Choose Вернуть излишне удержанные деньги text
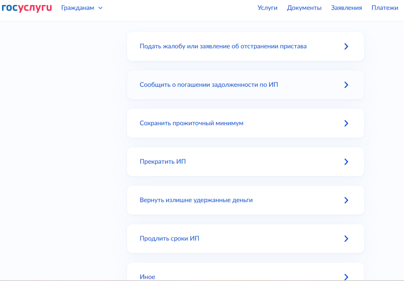 [196, 200]
